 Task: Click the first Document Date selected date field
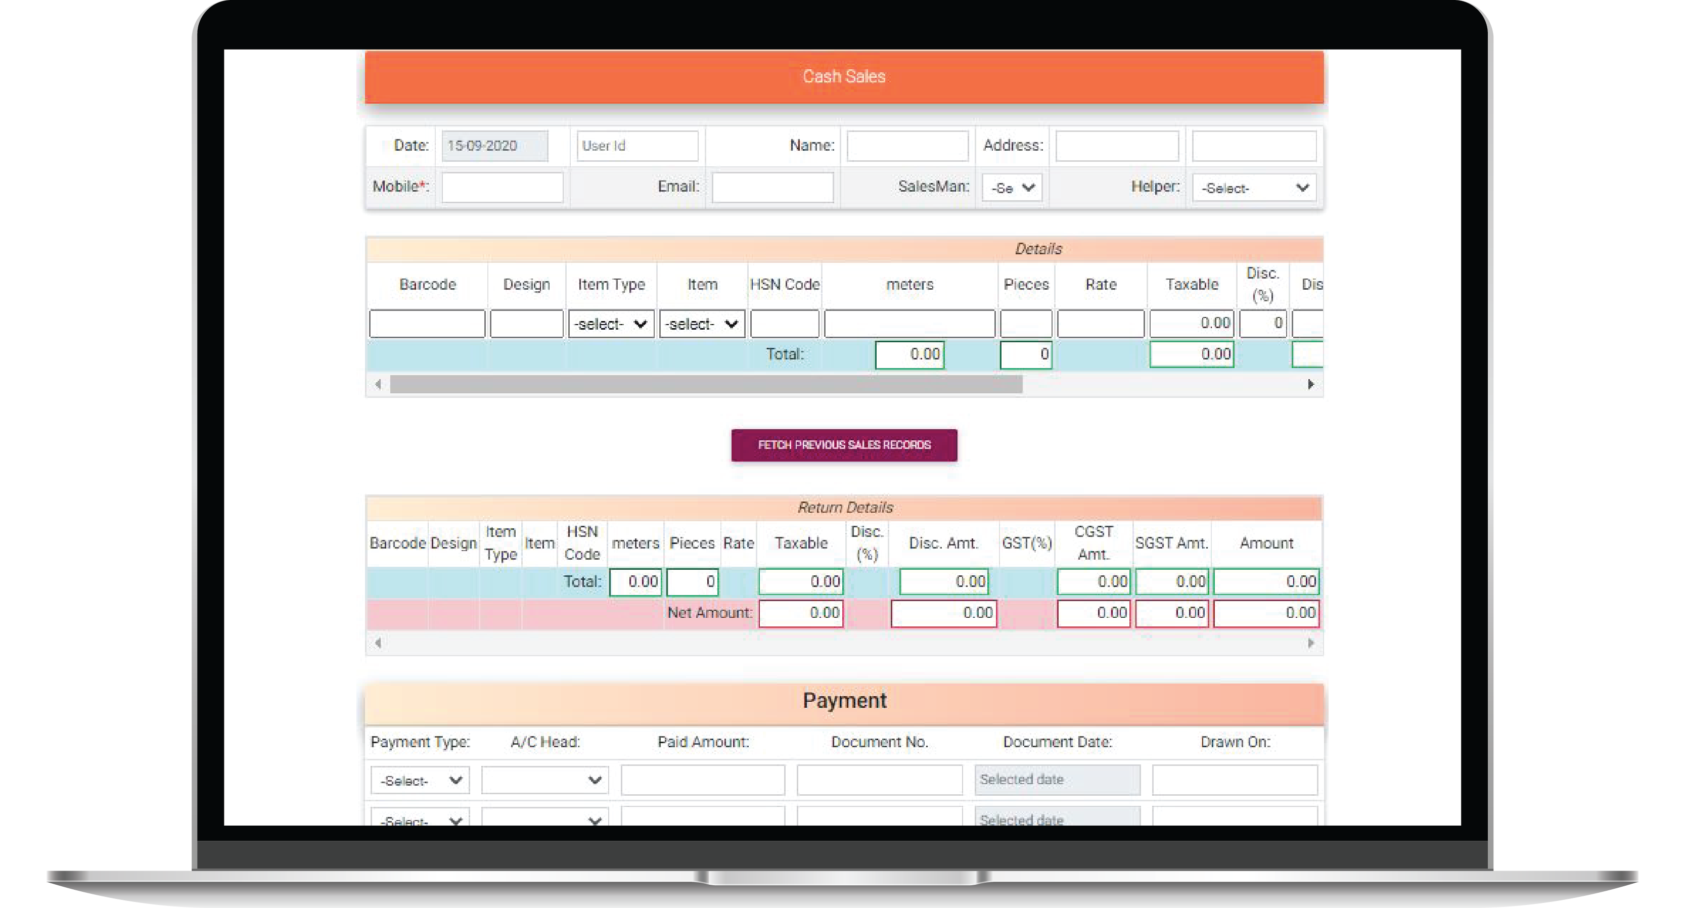click(1057, 780)
